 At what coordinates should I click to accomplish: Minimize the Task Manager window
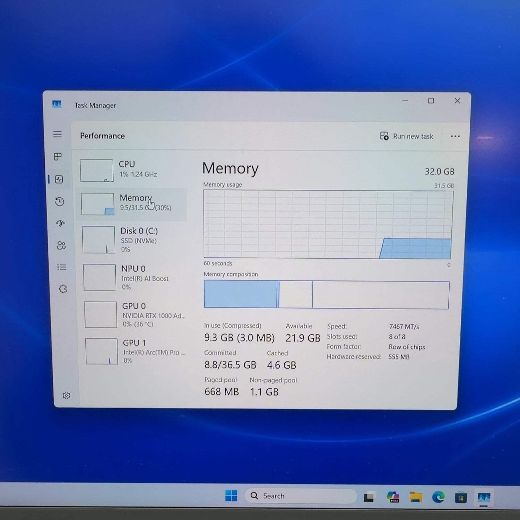(x=405, y=100)
